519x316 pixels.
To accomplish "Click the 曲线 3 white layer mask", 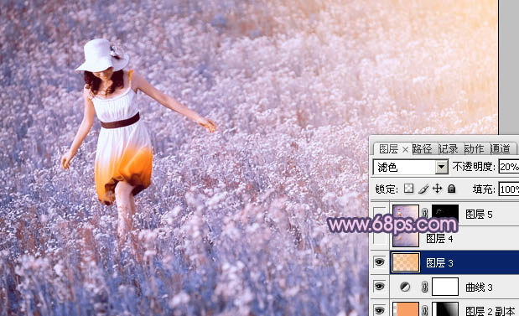I will click(x=445, y=287).
